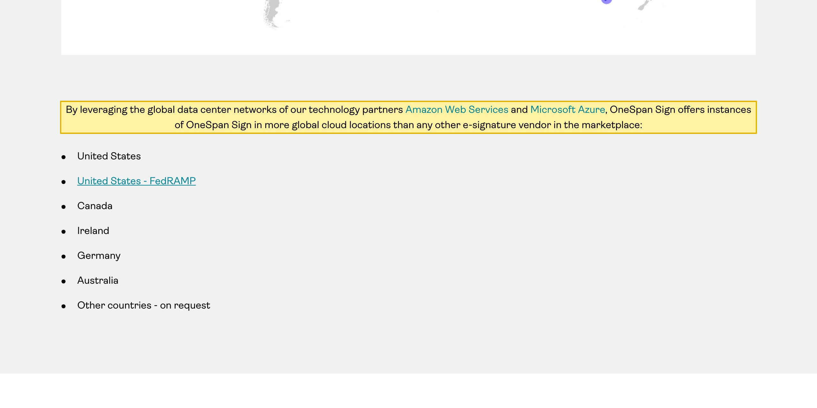The image size is (817, 408).
Task: Open the Amazon Web Services link
Action: click(x=457, y=110)
